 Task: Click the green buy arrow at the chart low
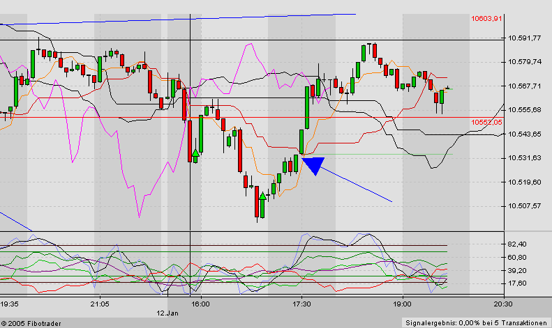(262, 196)
